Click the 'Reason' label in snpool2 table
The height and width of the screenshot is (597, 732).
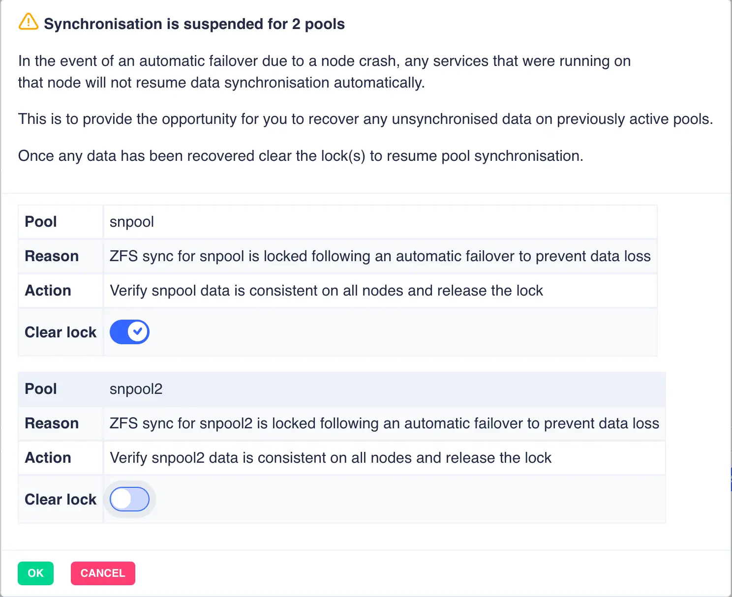(52, 423)
